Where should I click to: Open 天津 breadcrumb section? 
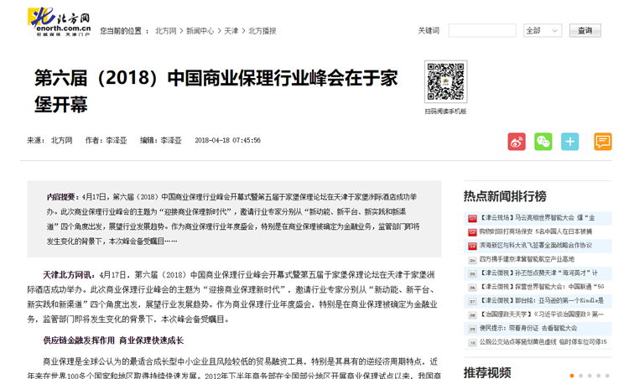pyautogui.click(x=231, y=31)
